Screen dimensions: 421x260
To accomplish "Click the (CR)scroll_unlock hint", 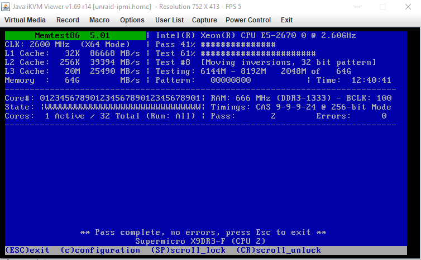I will tap(279, 250).
